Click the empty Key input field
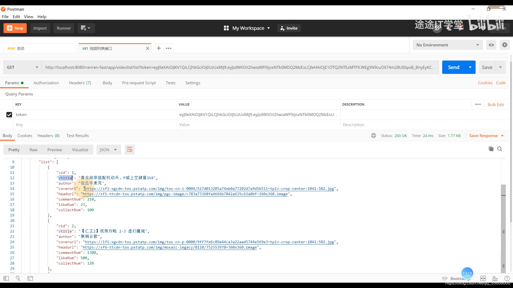Screen dimensions: 513x288 tap(95, 125)
